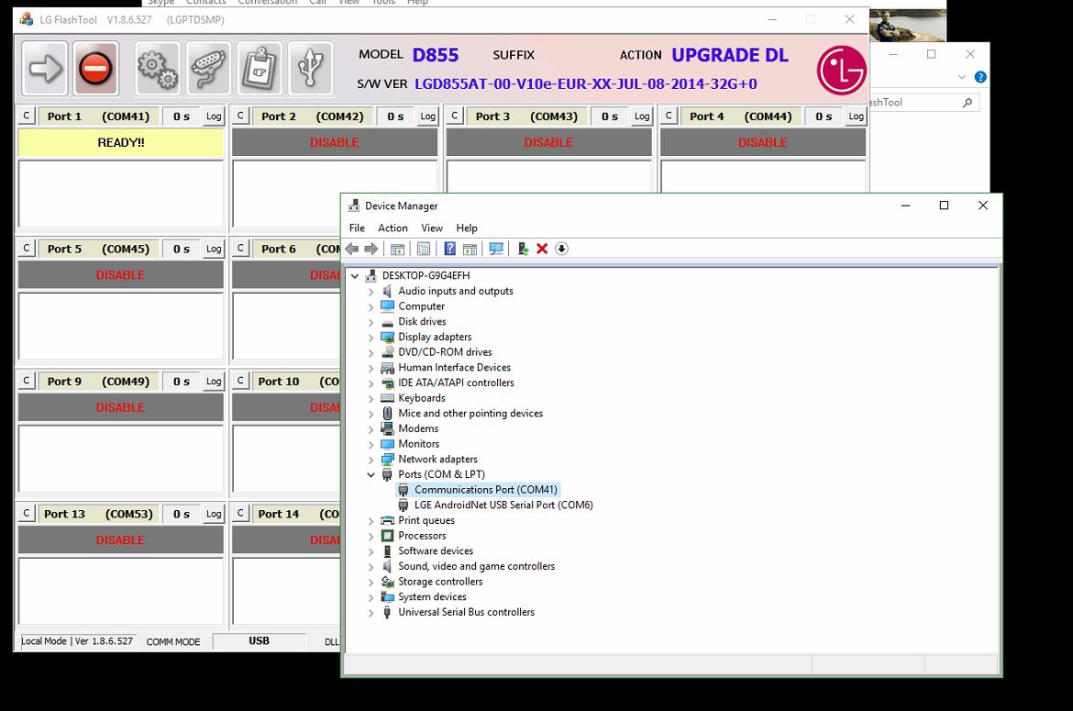Click the USB symbol icon in FlashTool
The width and height of the screenshot is (1073, 711).
click(310, 69)
